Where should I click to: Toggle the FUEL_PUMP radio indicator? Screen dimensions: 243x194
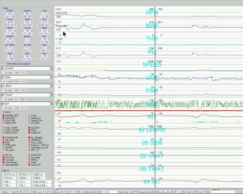tap(4, 128)
